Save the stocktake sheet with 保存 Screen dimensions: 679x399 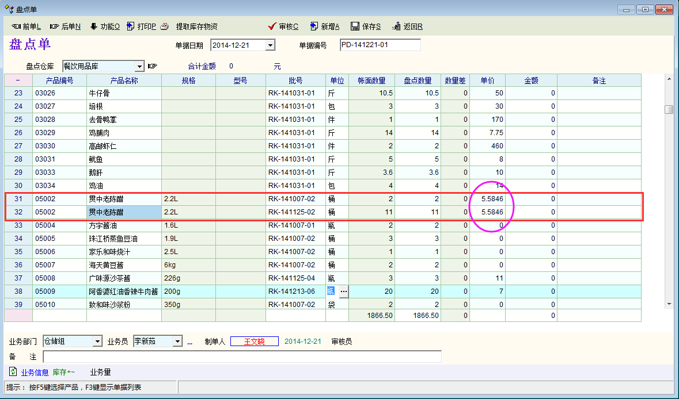click(366, 26)
